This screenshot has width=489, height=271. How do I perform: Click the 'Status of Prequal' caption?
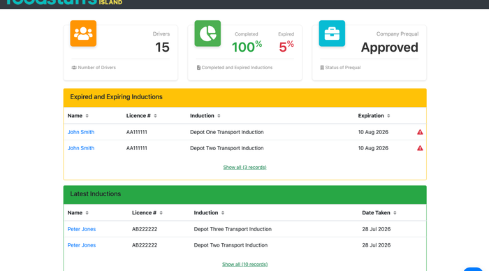pos(343,68)
